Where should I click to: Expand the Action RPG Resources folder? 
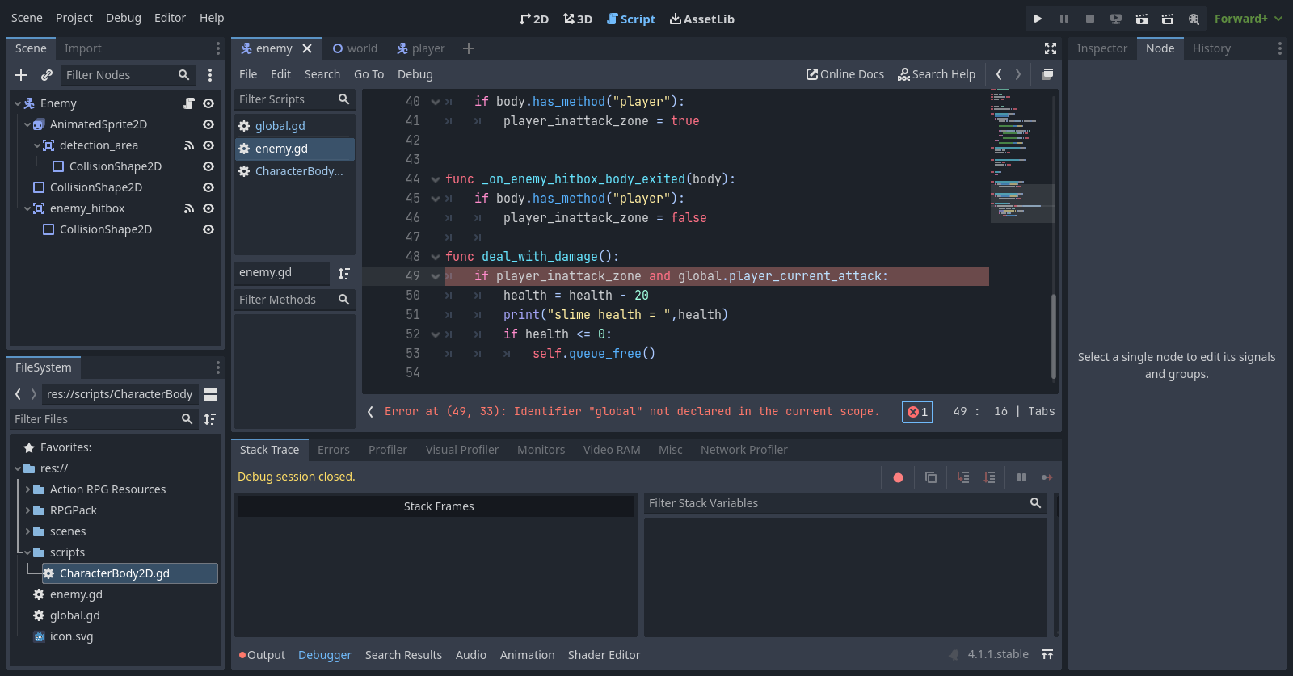[x=28, y=489]
